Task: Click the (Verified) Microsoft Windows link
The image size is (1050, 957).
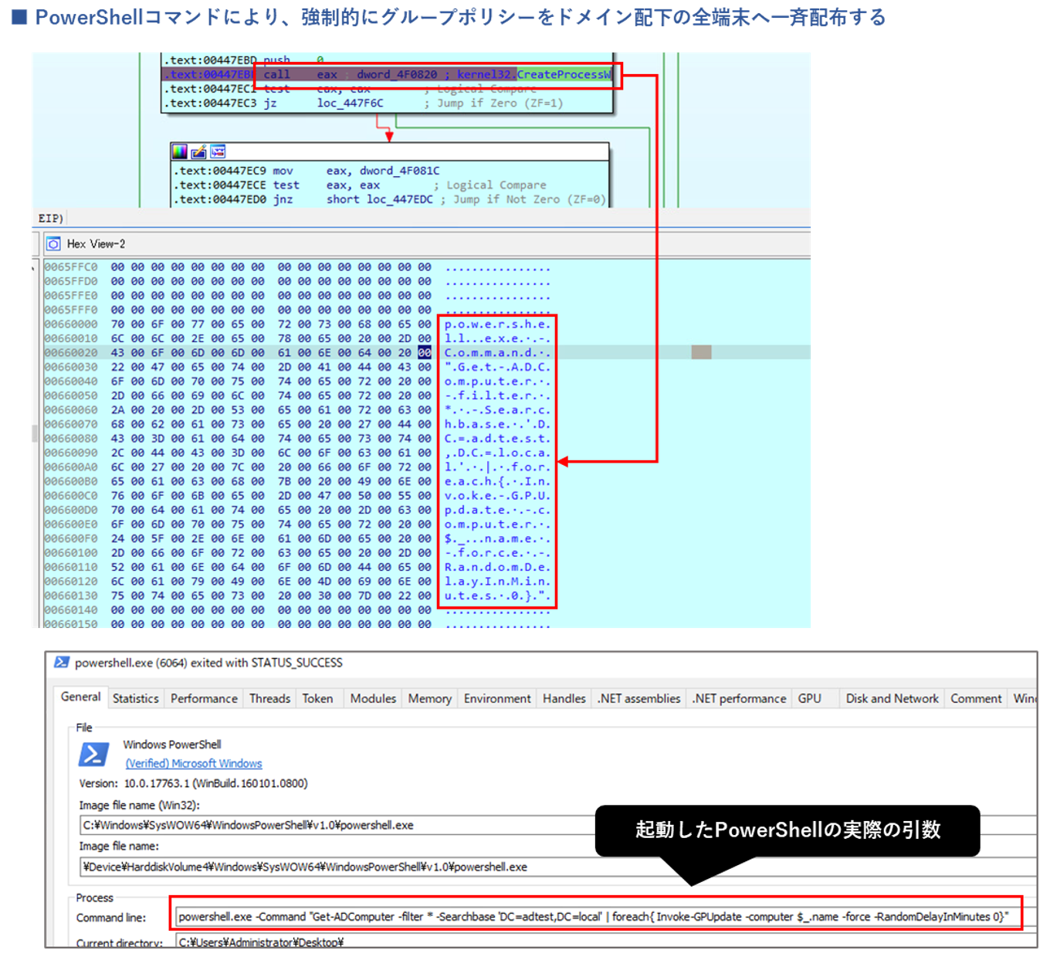Action: [194, 763]
